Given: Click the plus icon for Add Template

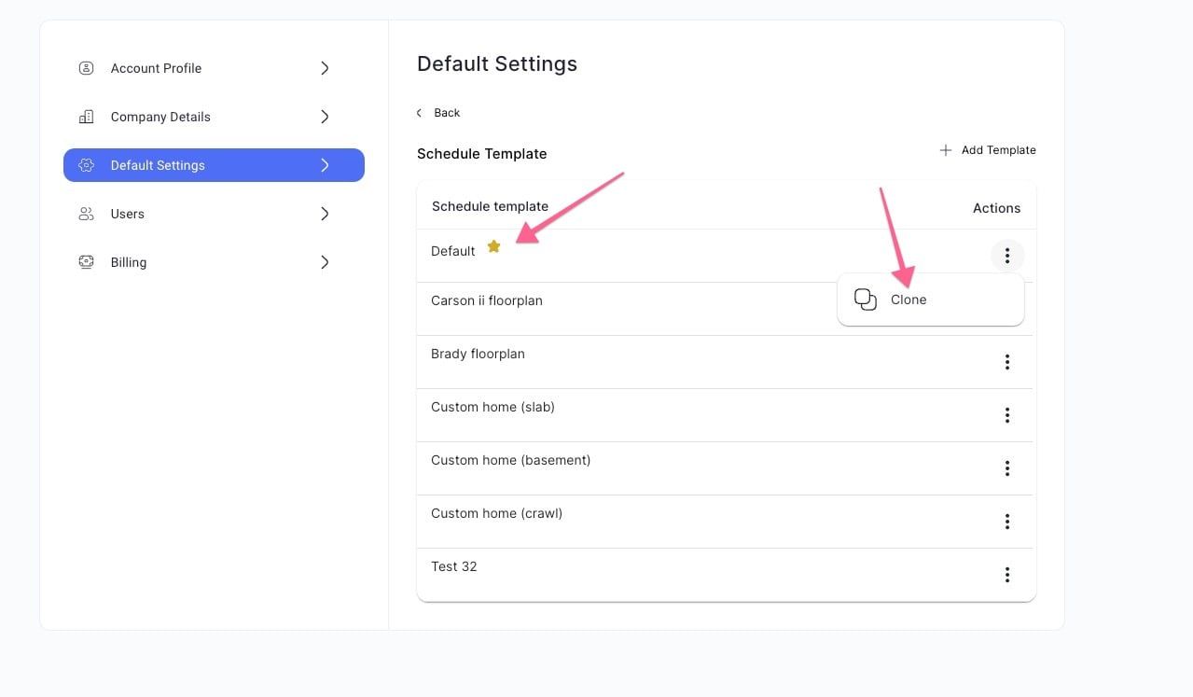Looking at the screenshot, I should (946, 150).
